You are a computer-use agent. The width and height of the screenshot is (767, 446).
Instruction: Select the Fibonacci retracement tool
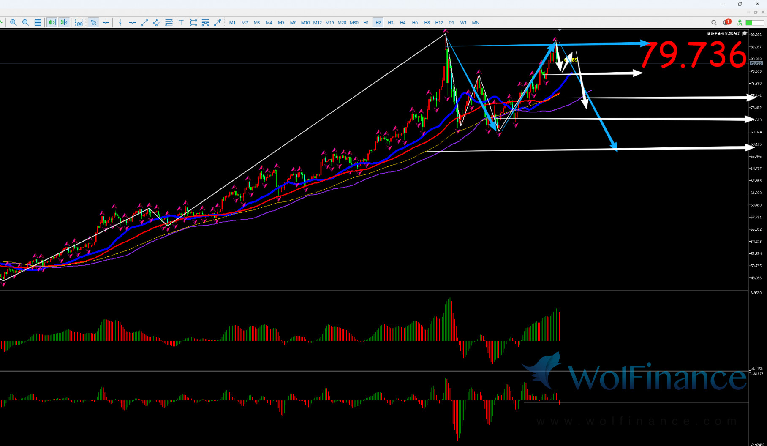[x=169, y=23]
